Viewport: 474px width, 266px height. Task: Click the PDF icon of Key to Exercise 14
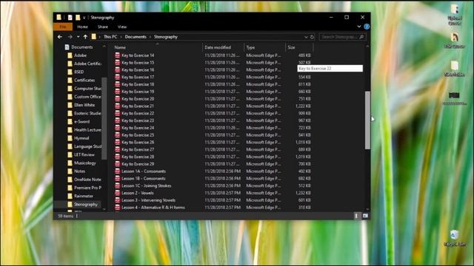(x=117, y=55)
